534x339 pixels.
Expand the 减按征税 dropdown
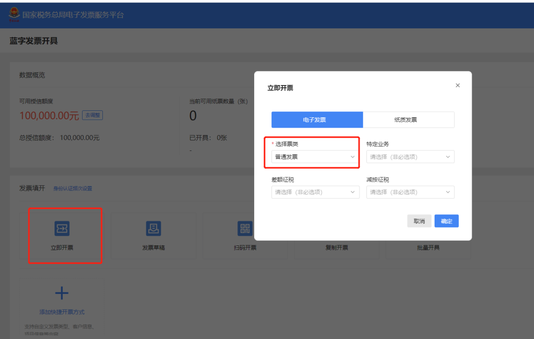pyautogui.click(x=410, y=192)
